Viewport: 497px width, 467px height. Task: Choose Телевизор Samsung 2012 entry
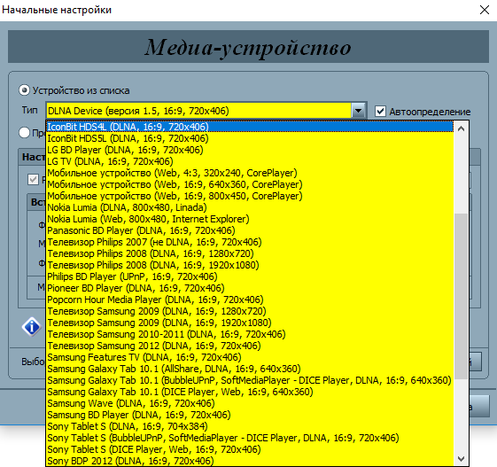tap(250, 346)
